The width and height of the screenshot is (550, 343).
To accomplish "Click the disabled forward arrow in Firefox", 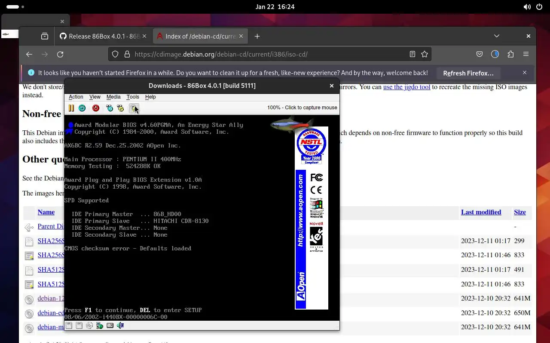I will coord(45,54).
